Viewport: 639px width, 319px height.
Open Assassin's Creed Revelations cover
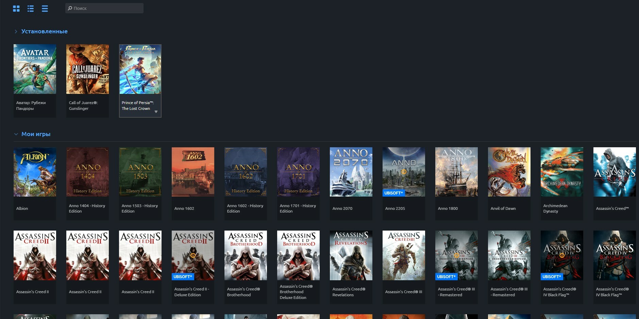(351, 255)
